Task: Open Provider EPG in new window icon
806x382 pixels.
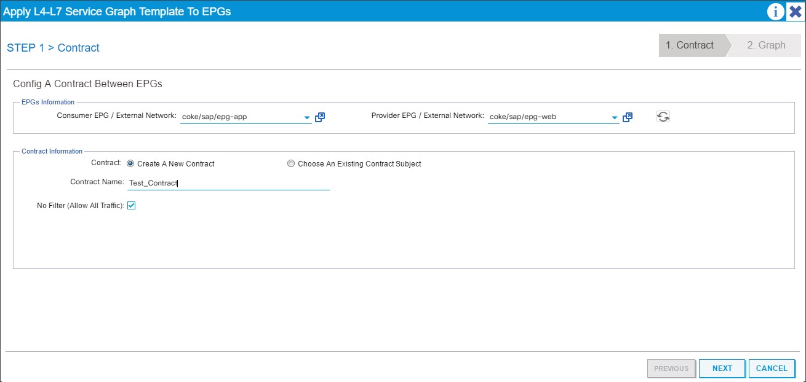Action: click(x=628, y=117)
